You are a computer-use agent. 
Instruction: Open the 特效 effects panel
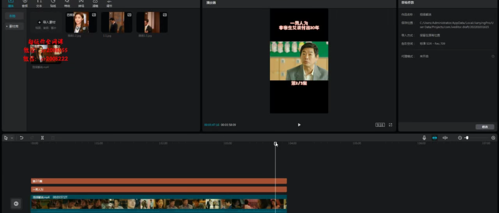point(67,3)
